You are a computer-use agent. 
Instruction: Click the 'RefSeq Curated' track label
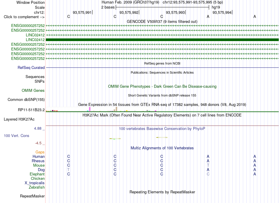(31, 67)
